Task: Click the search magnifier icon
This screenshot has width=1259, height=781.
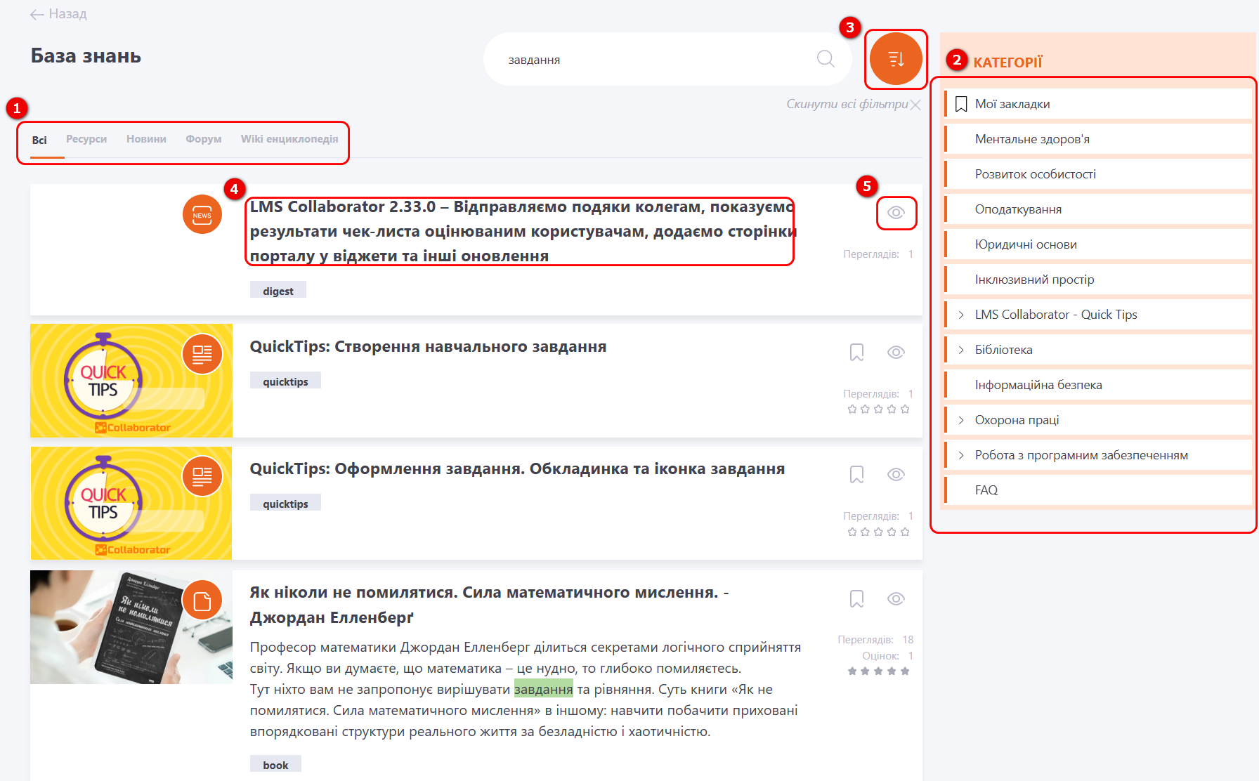Action: point(826,59)
